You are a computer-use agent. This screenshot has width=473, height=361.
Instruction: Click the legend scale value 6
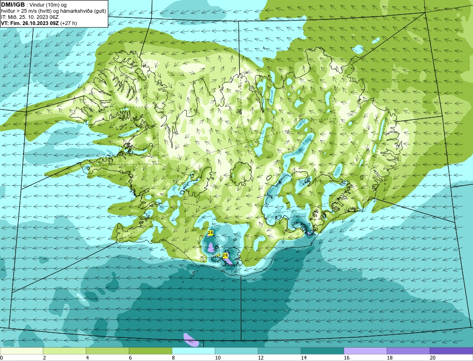[x=131, y=358]
